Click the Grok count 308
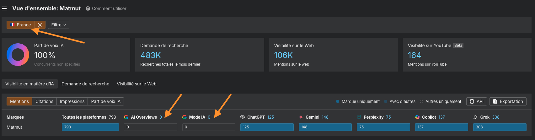Image resolution: width=535 pixels, height=140 pixels. pyautogui.click(x=496, y=117)
